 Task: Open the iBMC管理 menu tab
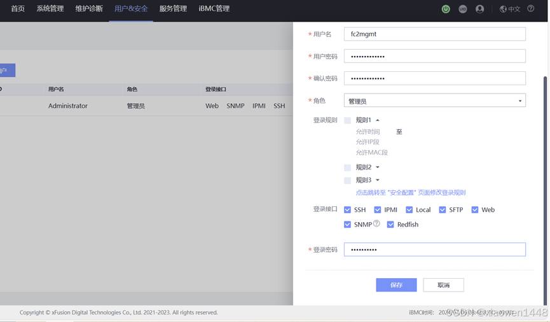point(214,9)
